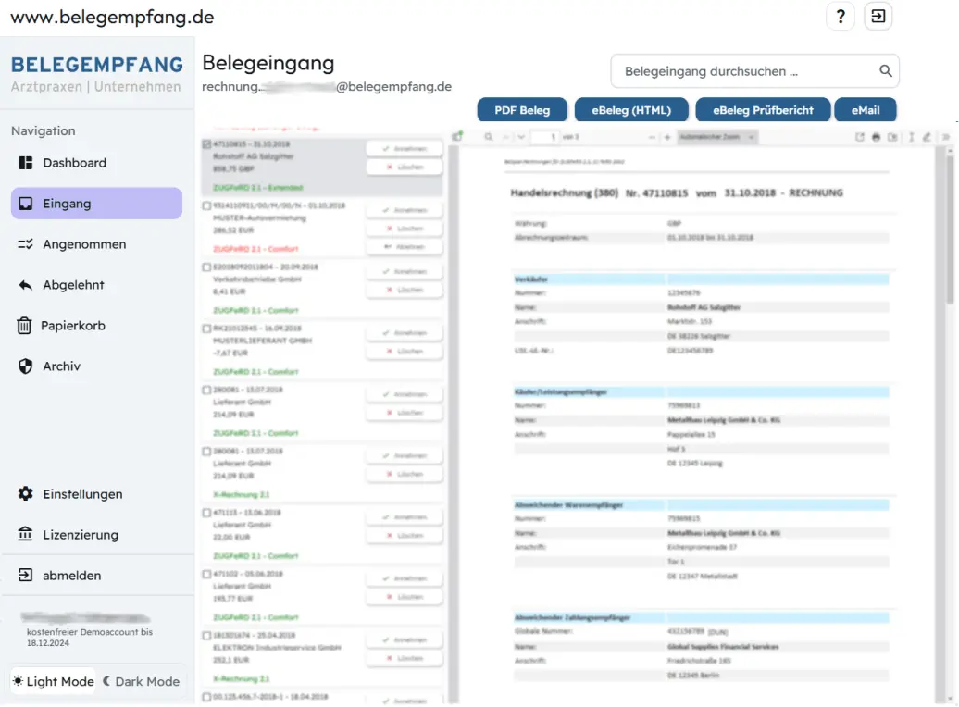This screenshot has width=959, height=707.
Task: Click the PDF page number field
Action: tap(544, 137)
